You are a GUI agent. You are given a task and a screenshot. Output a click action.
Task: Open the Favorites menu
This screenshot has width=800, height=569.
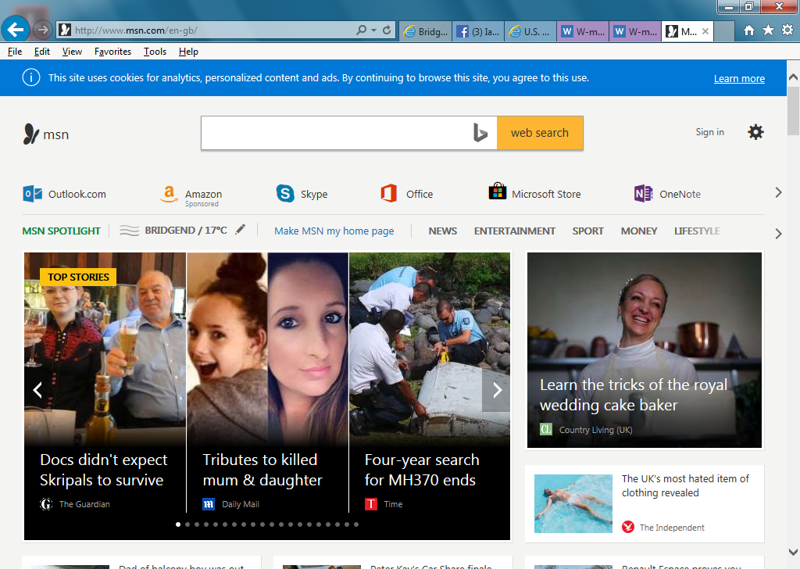pyautogui.click(x=112, y=52)
